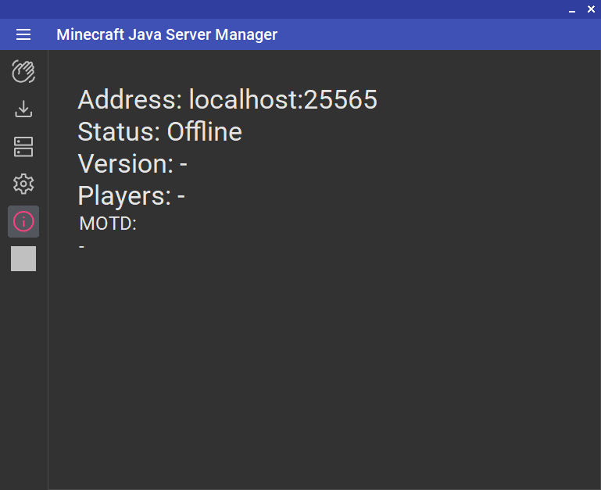Select the server console icon in sidebar
The image size is (601, 490).
pyautogui.click(x=23, y=146)
